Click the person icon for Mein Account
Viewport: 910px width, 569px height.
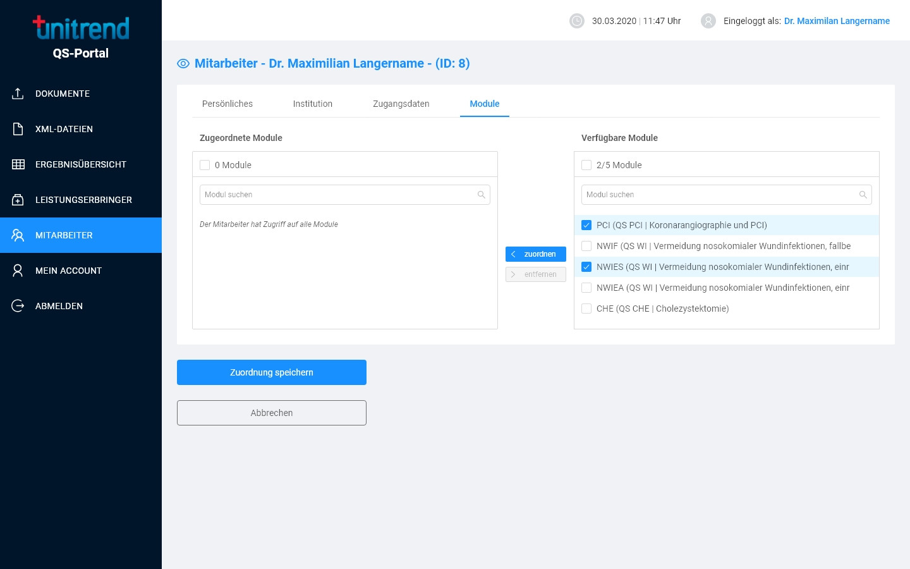click(x=18, y=271)
